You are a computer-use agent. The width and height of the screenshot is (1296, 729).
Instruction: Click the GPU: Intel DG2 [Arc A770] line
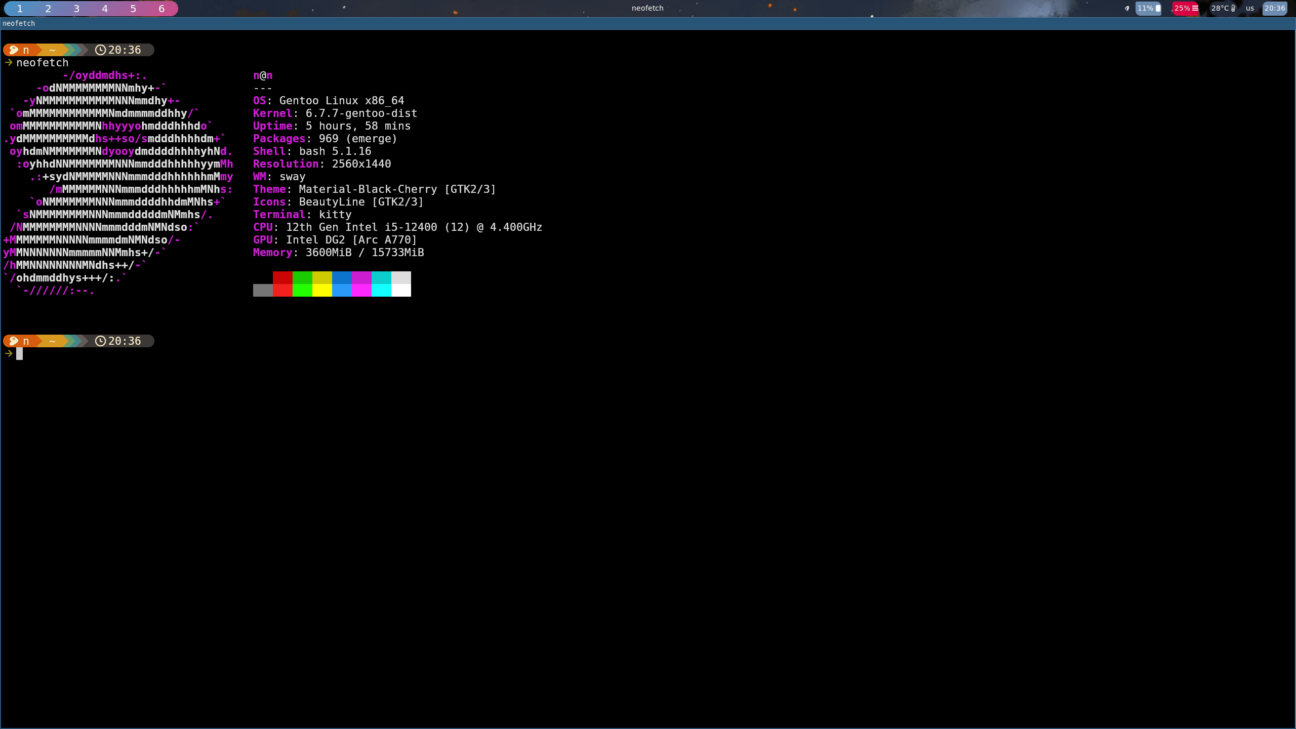point(335,240)
